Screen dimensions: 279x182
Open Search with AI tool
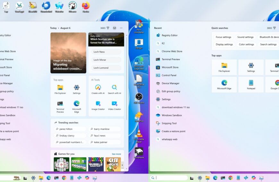click(114, 89)
